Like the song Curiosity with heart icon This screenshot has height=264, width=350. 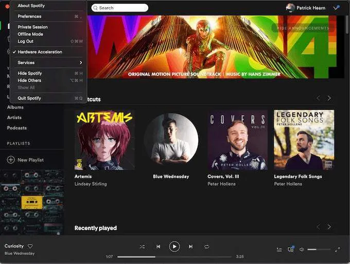point(30,246)
